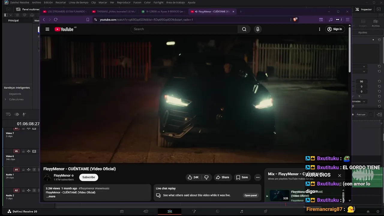Open the 'binadas' dropdown in Inspector

point(360,101)
